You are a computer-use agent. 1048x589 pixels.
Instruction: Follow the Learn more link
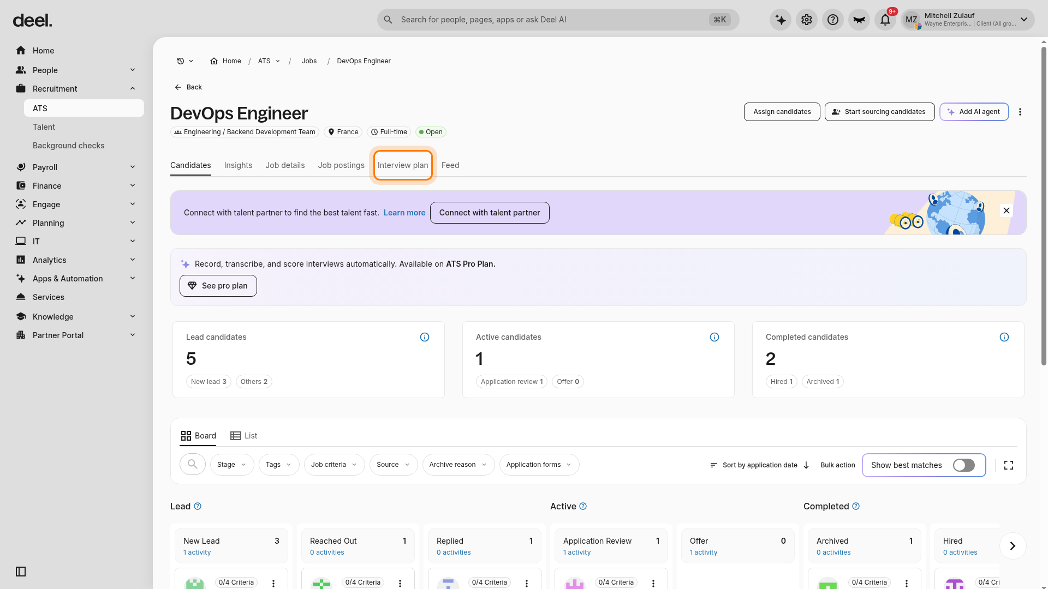[404, 213]
